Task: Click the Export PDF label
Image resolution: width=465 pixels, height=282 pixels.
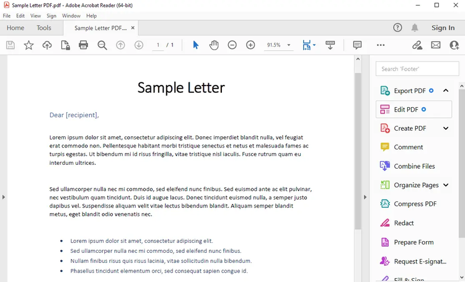Action: 410,90
